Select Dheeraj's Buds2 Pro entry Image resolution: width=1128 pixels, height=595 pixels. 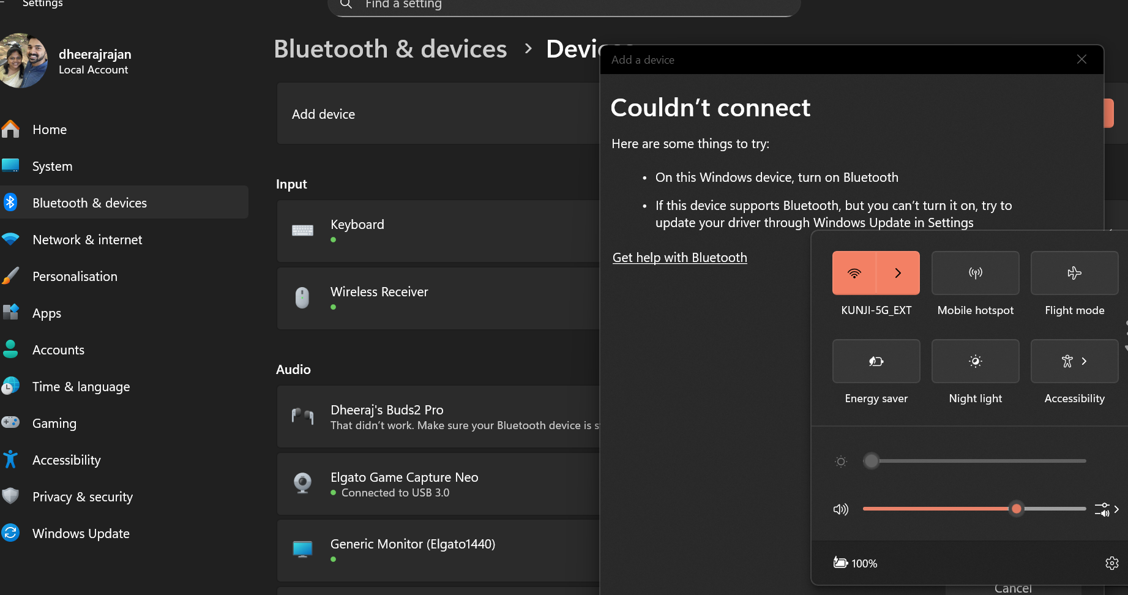438,417
